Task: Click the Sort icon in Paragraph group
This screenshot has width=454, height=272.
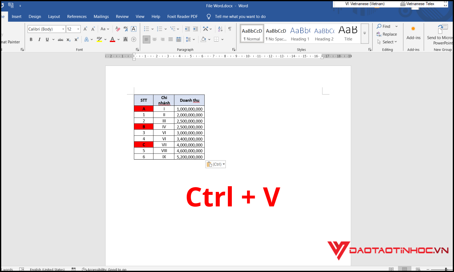Action: (x=220, y=29)
